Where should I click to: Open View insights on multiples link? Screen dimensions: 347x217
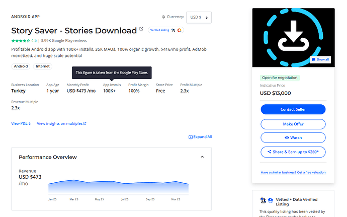(x=61, y=123)
